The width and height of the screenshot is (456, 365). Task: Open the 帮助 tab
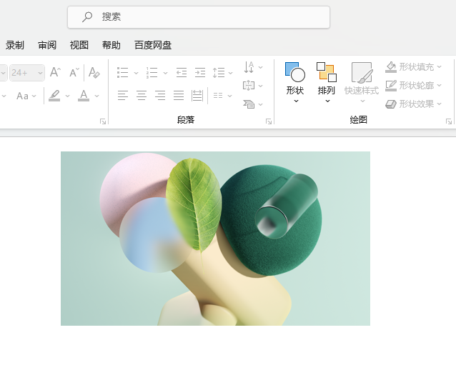click(x=111, y=45)
